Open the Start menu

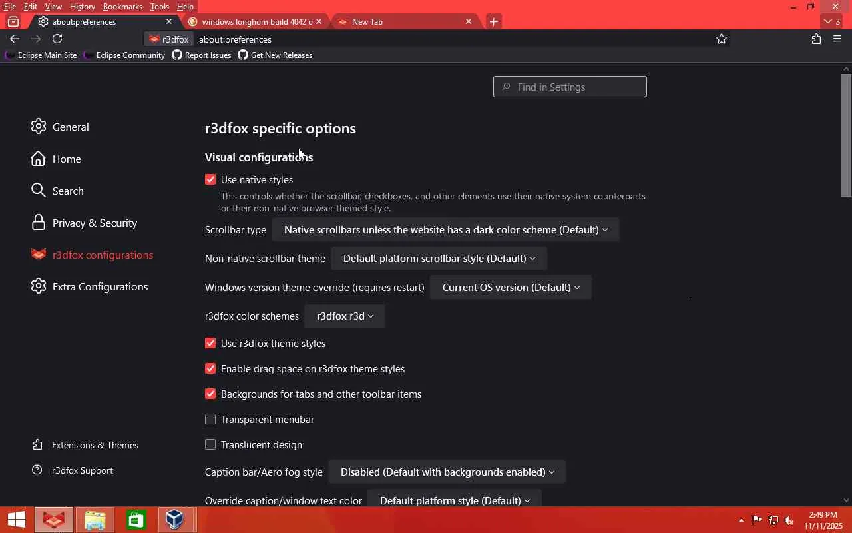[x=16, y=520]
